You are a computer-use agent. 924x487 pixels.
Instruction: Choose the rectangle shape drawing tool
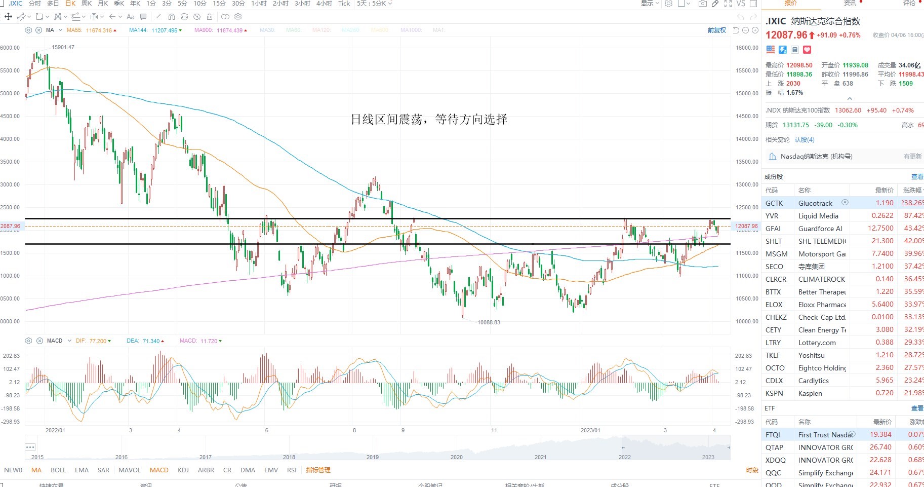pyautogui.click(x=39, y=17)
